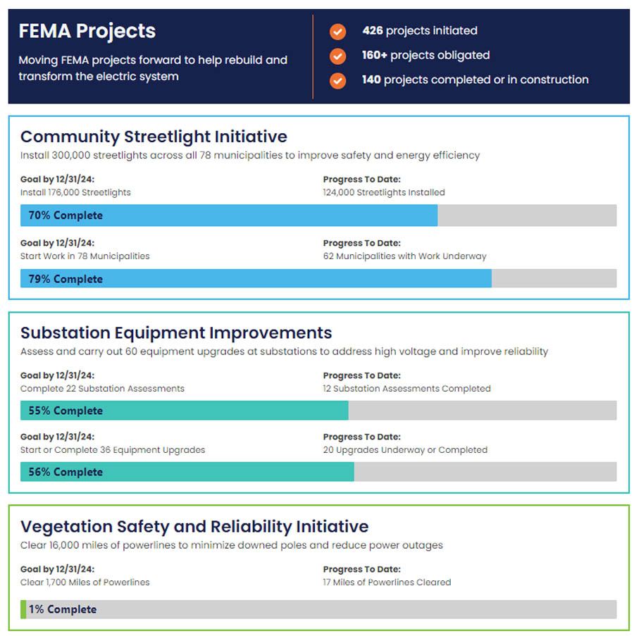Screen dimensions: 634x636
Task: Click '124,000 Streetlights Installed' progress text
Action: tap(384, 192)
